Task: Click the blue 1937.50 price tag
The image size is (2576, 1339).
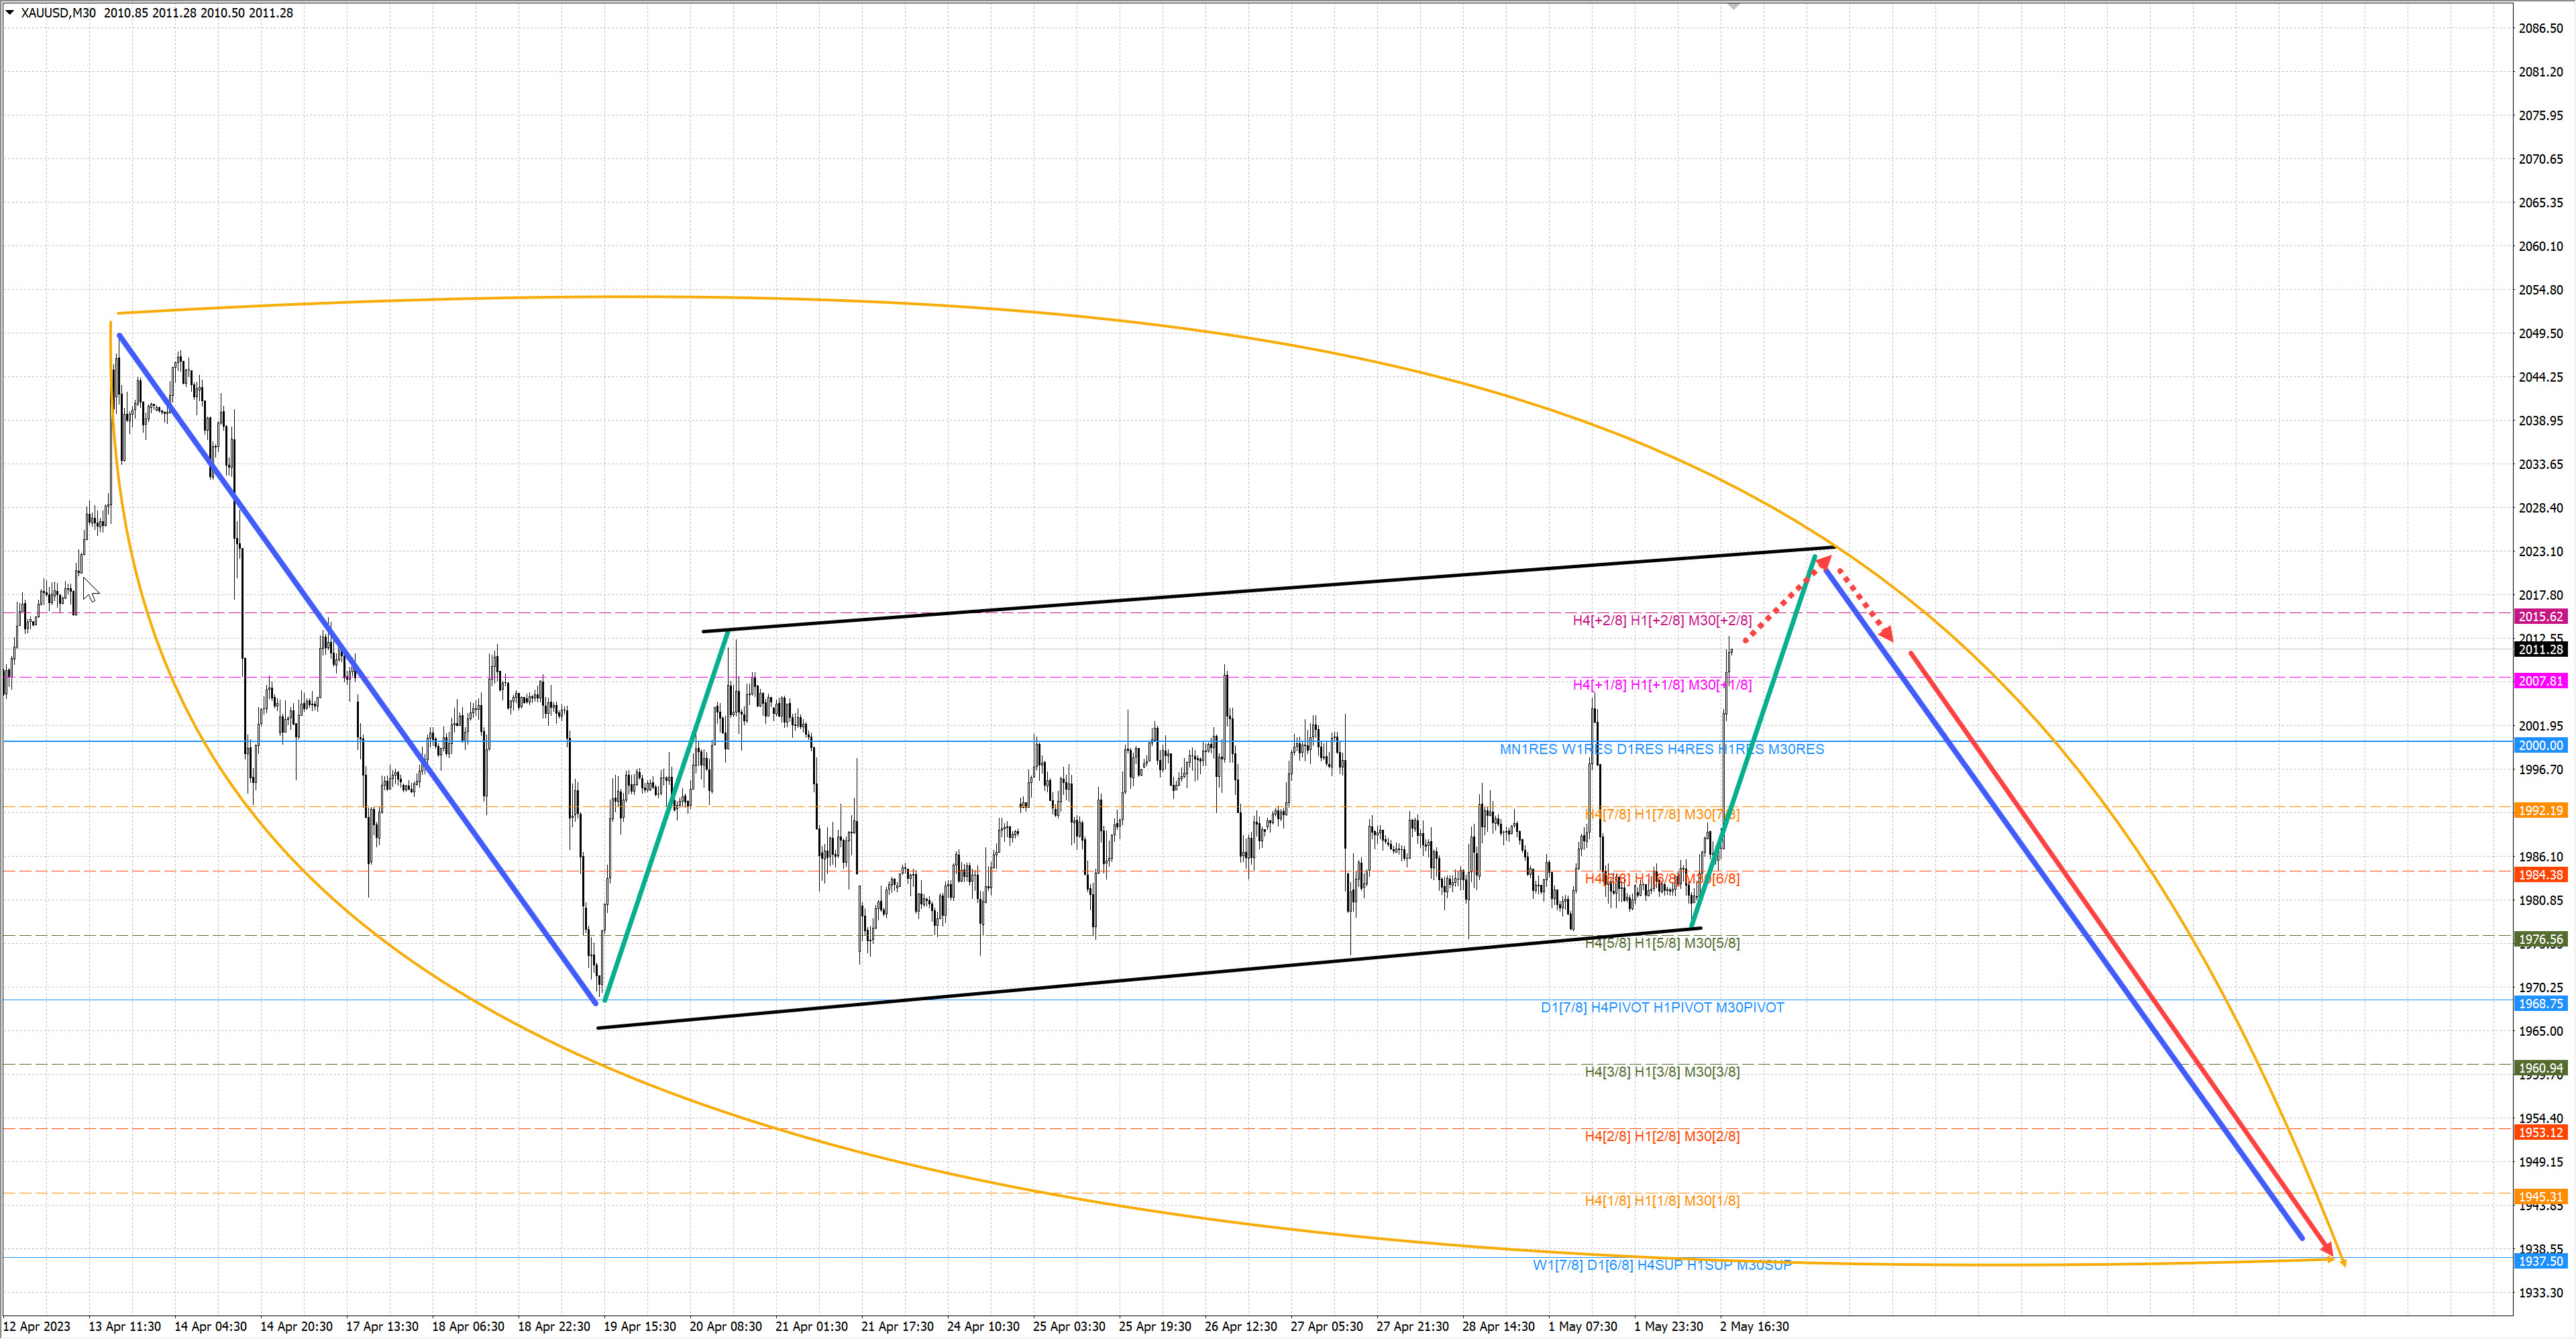Action: (2540, 1261)
